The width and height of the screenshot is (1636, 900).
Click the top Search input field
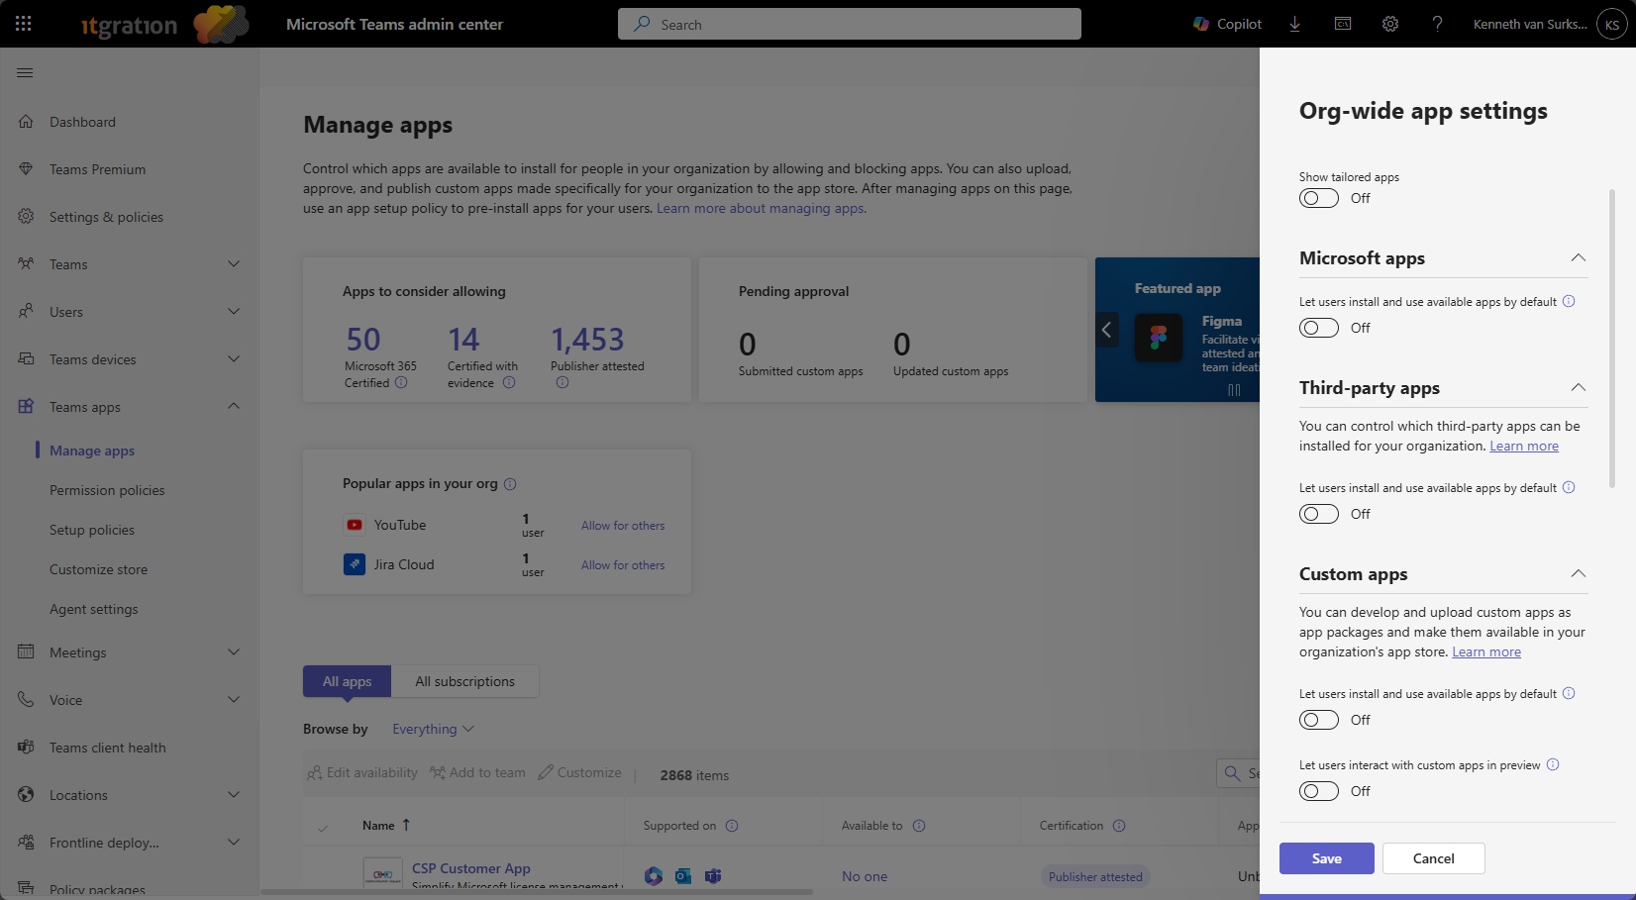pyautogui.click(x=850, y=24)
